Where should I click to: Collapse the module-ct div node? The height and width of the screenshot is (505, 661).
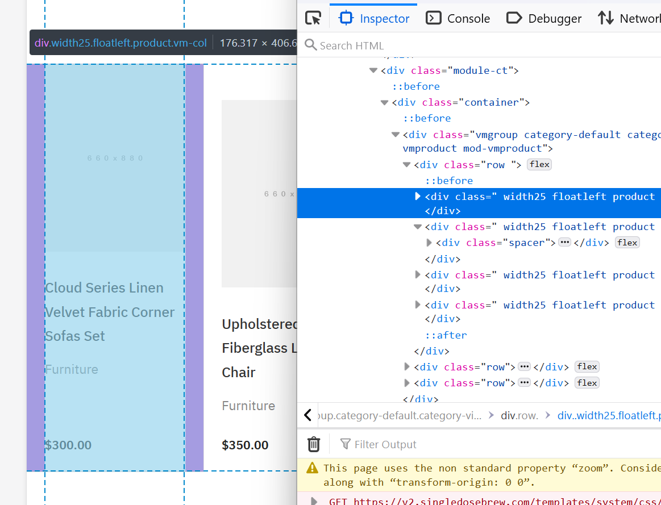tap(373, 70)
